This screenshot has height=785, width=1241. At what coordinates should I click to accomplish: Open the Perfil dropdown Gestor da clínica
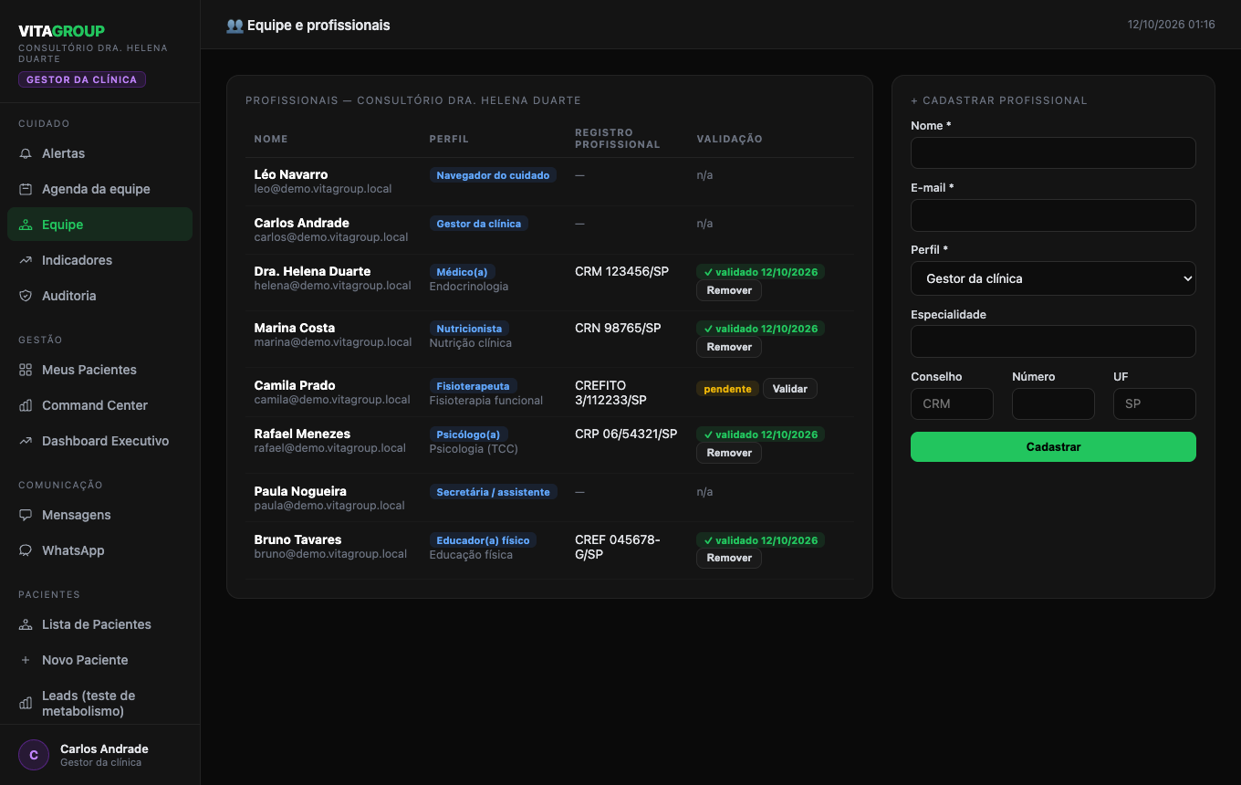pos(1053,278)
